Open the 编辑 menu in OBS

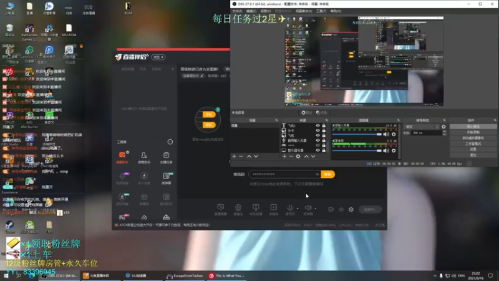pyautogui.click(x=251, y=11)
